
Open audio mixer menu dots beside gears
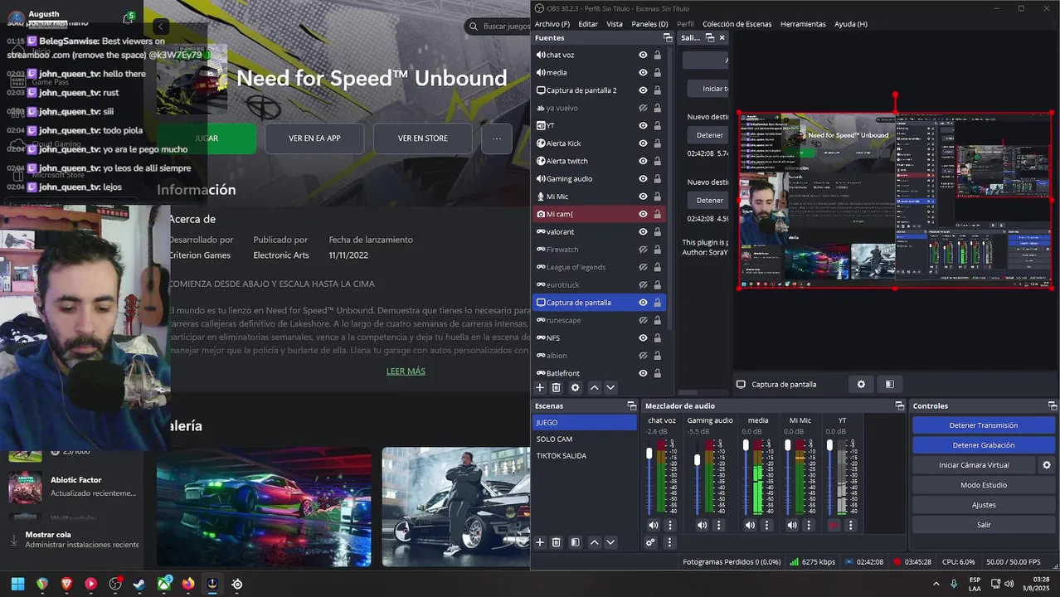(x=669, y=542)
